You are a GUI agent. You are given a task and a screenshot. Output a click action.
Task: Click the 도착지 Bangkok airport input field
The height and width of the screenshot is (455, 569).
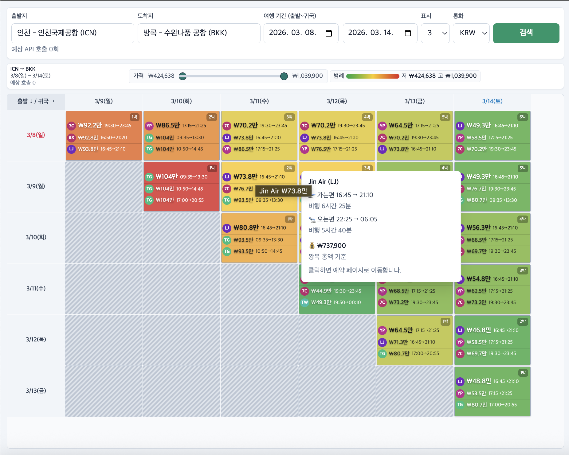click(x=199, y=33)
